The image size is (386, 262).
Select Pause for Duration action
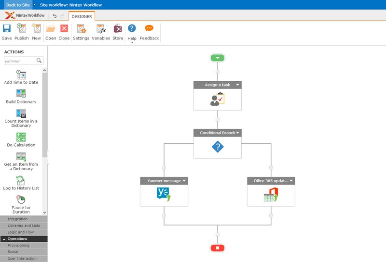coord(21,205)
